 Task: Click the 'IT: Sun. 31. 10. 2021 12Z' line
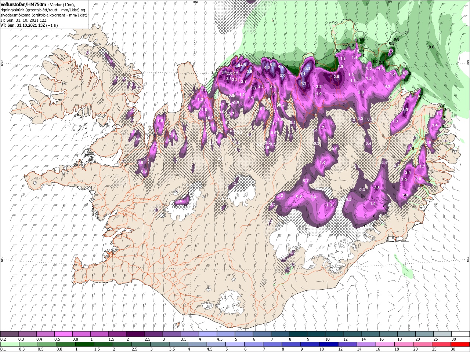[x=23, y=20]
